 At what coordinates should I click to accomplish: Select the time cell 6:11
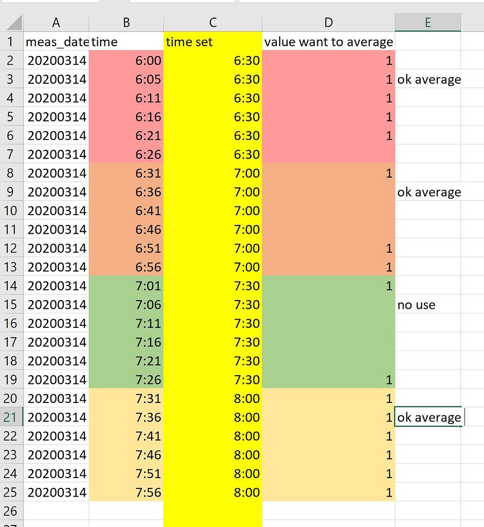tap(127, 98)
